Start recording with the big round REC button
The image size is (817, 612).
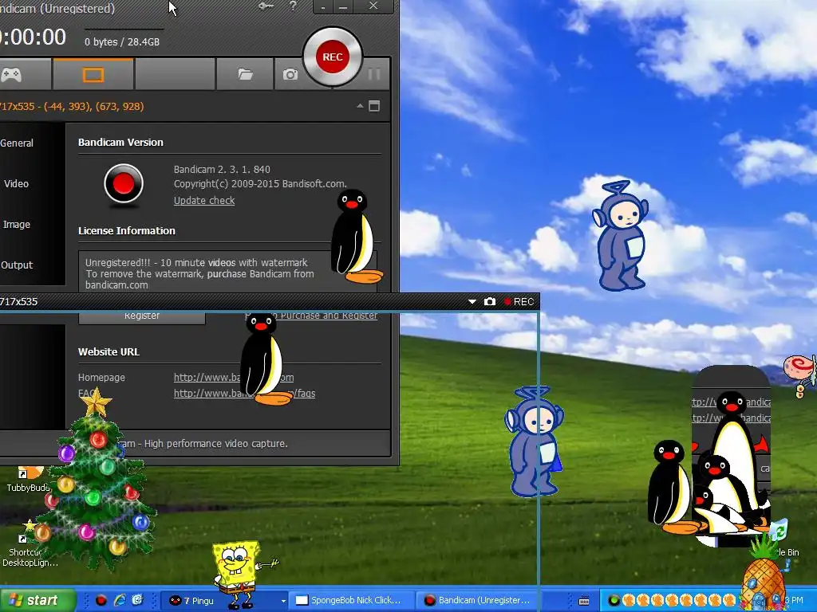333,57
